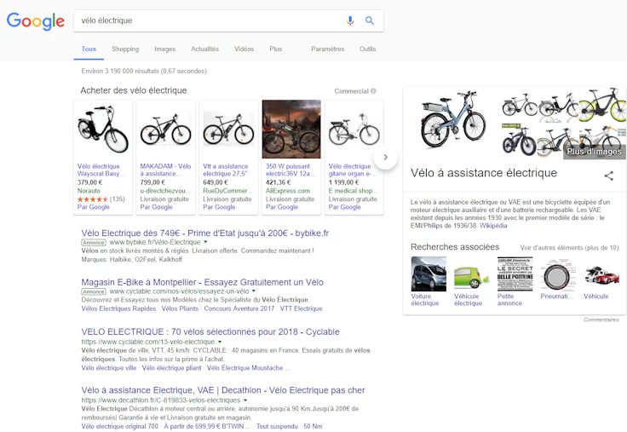Click Vélo Électrique Moustache sitelink
The height and width of the screenshot is (432, 627).
(244, 368)
